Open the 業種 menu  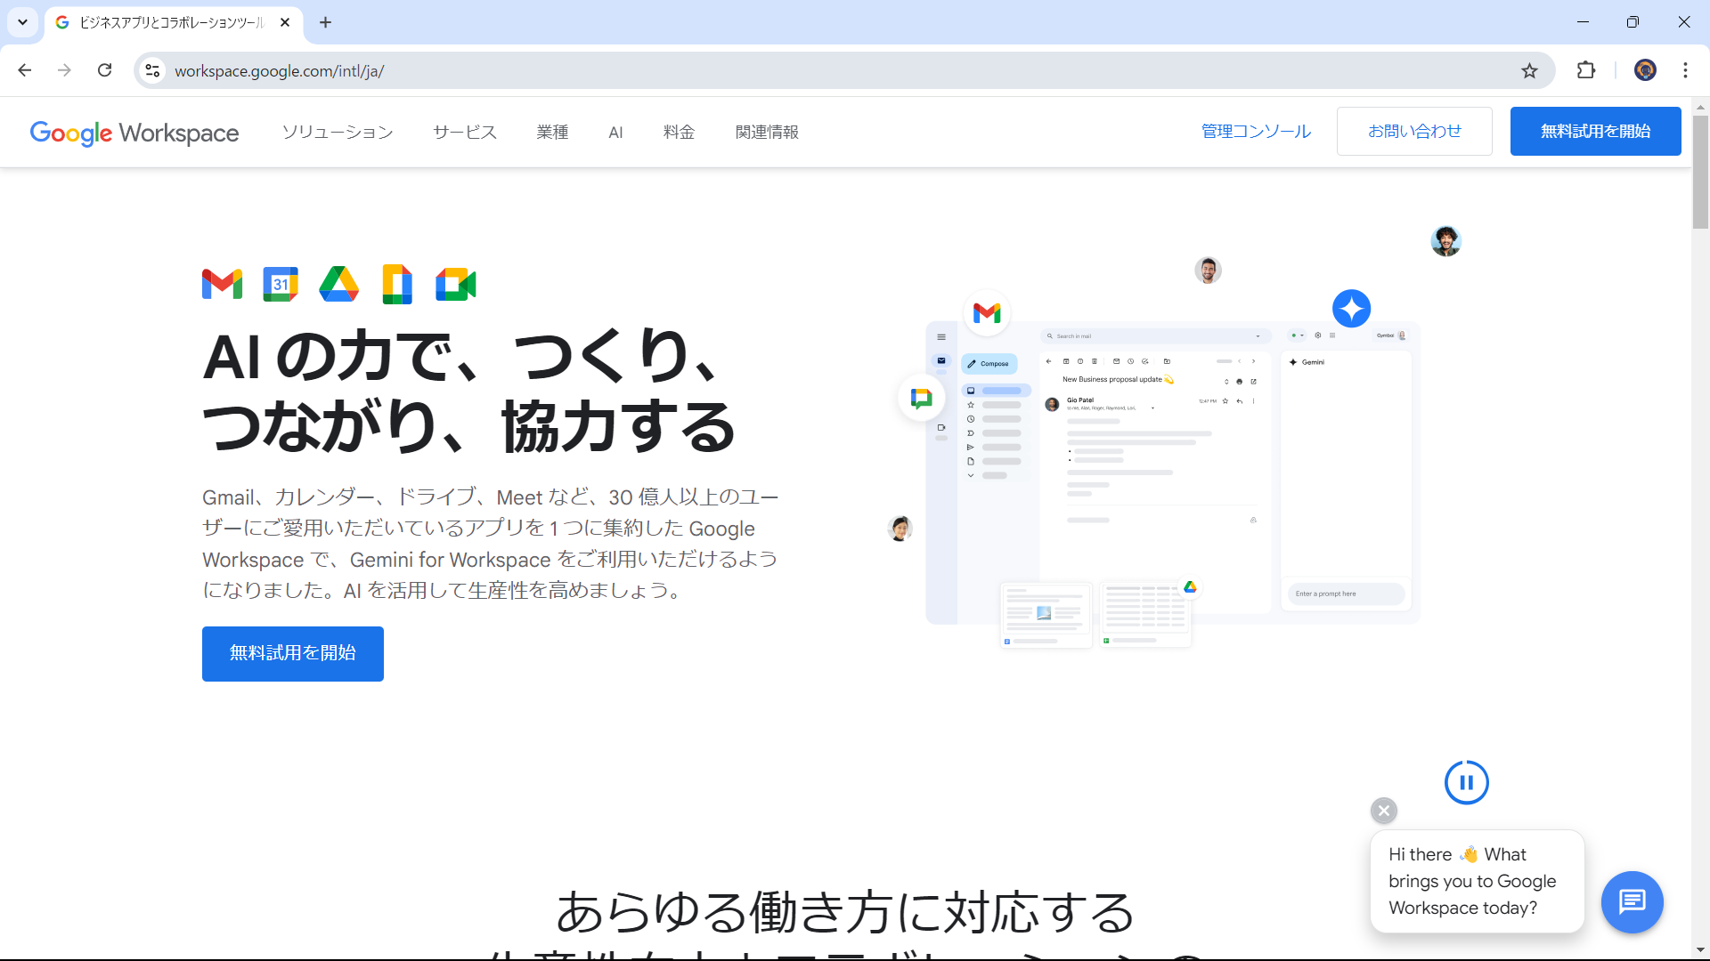coord(552,132)
